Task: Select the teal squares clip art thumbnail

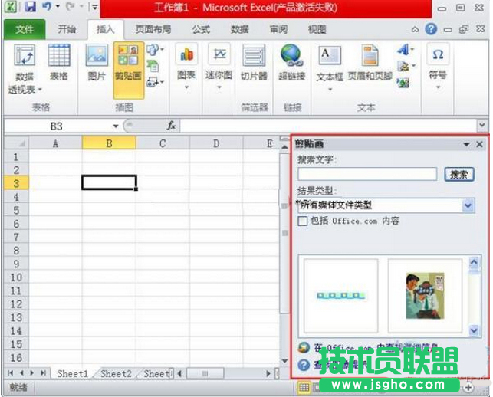Action: (x=341, y=296)
